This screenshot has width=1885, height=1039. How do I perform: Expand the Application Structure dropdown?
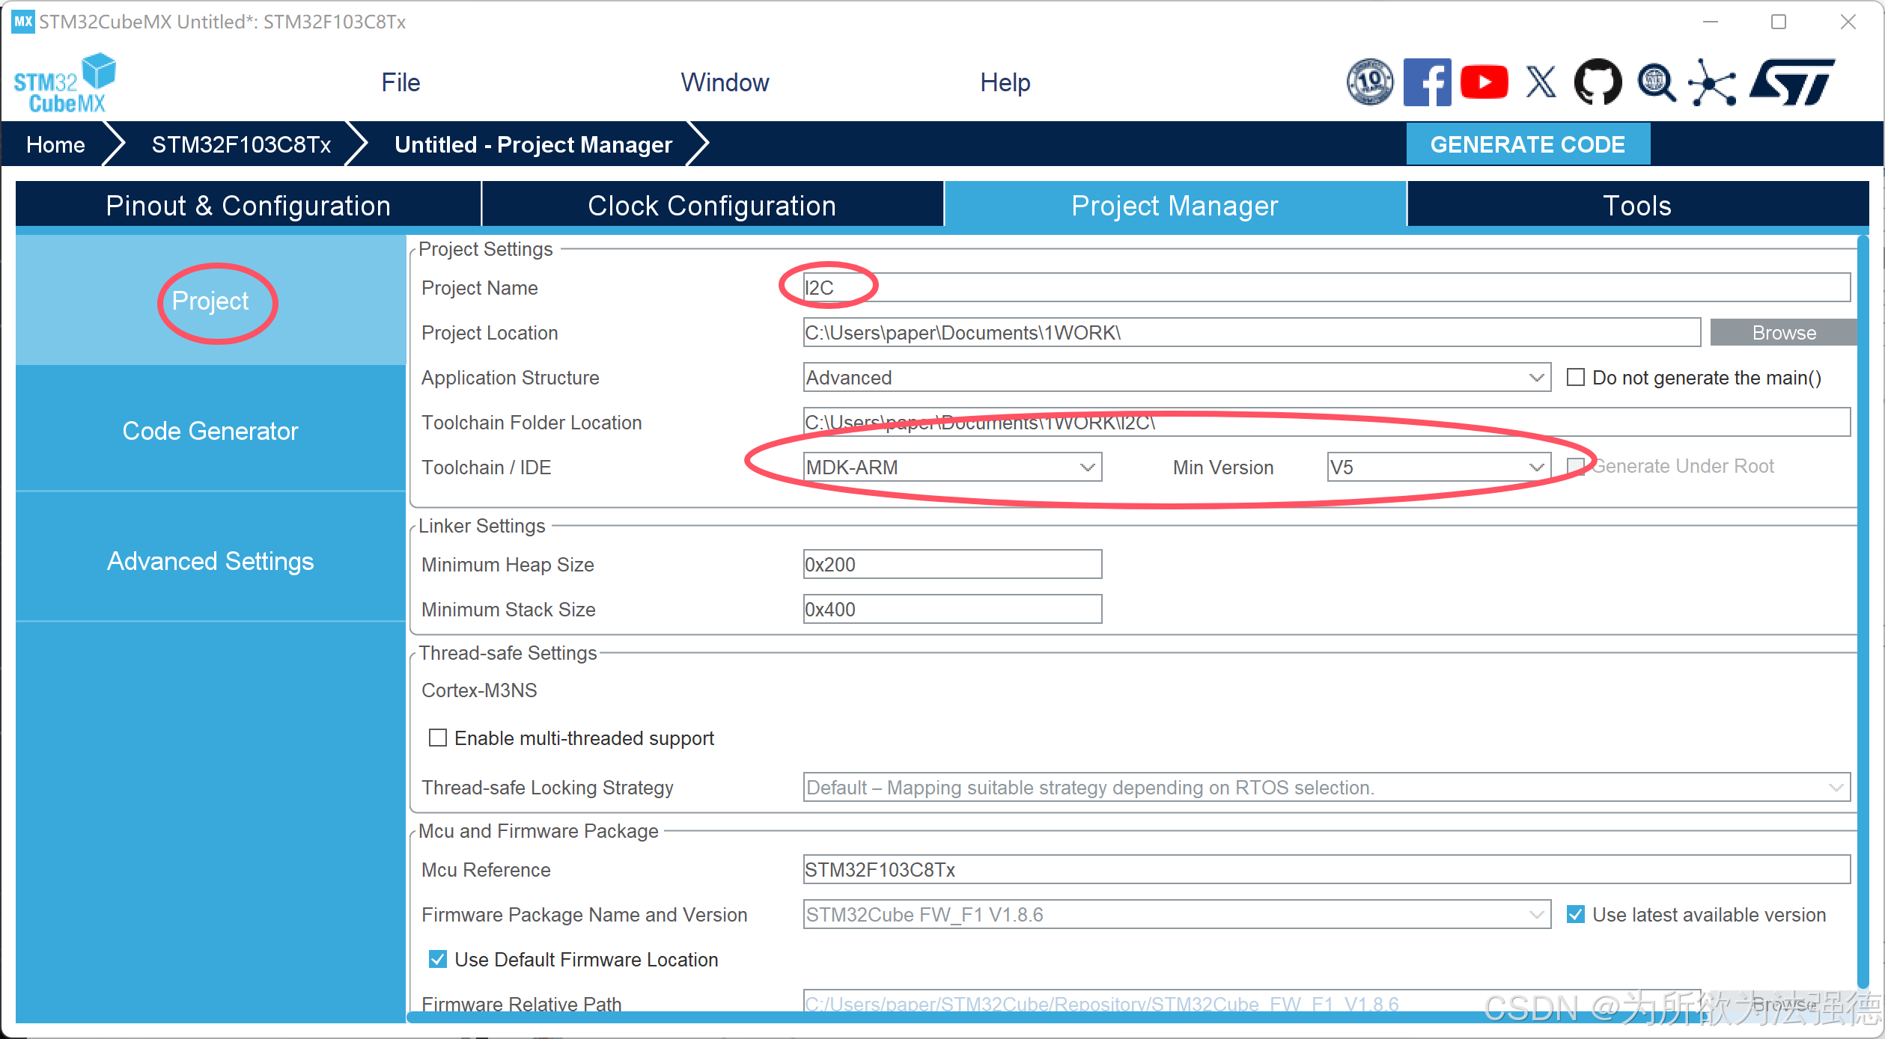coord(1175,377)
